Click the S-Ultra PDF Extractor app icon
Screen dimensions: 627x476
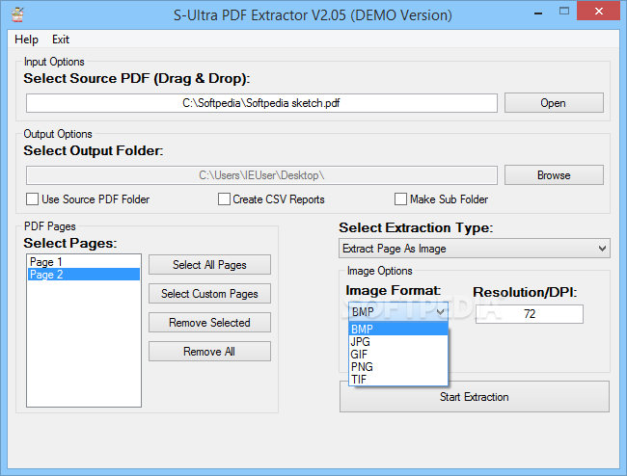[x=17, y=15]
